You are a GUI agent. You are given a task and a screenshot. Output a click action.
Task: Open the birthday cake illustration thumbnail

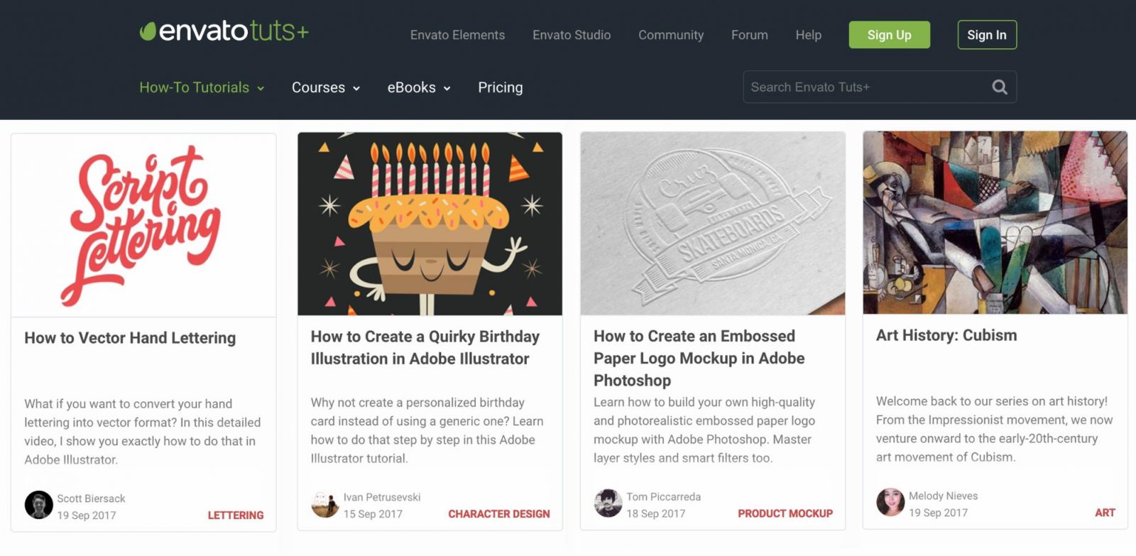tap(430, 224)
